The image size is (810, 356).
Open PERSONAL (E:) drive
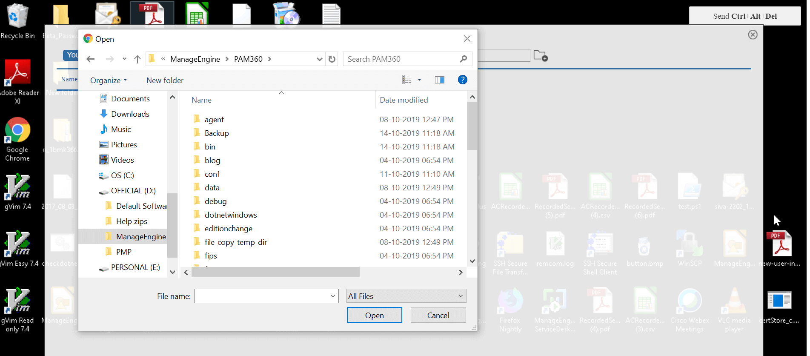pos(129,267)
